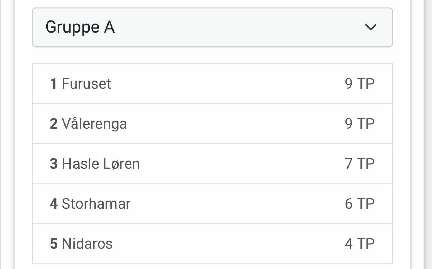Image resolution: width=432 pixels, height=269 pixels.
Task: Tap the Nidaros team name
Action: click(x=87, y=244)
